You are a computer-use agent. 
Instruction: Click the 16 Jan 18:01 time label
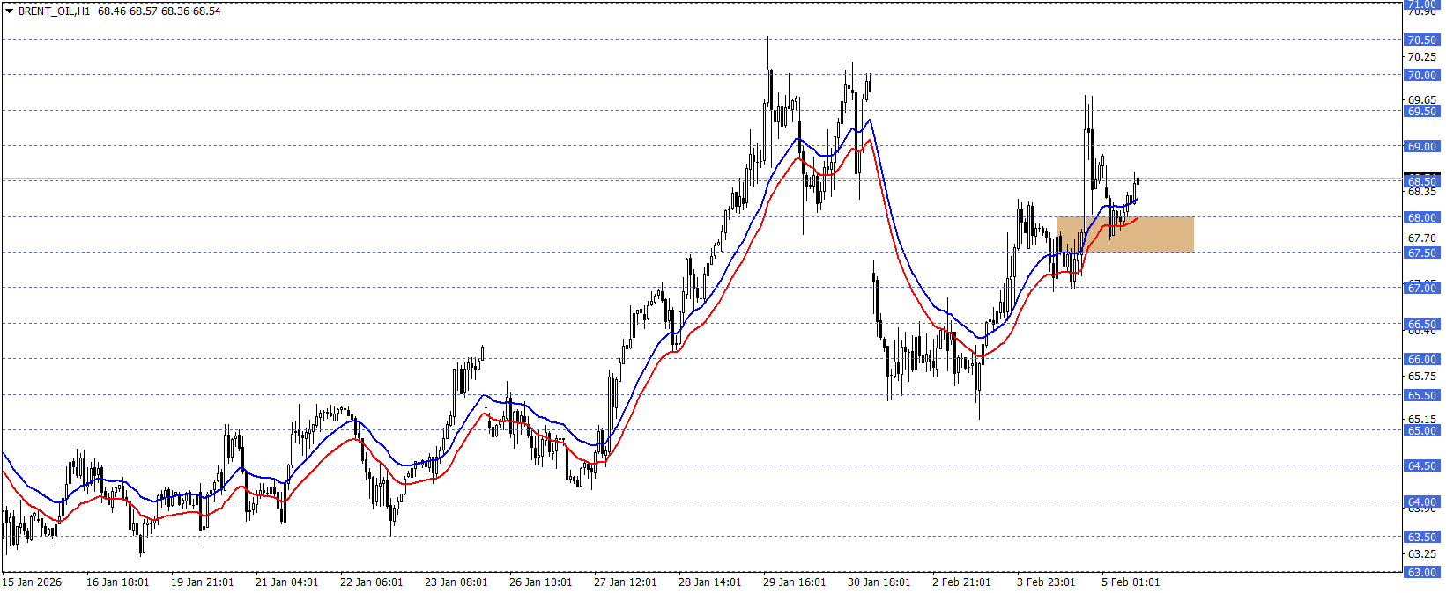(x=118, y=582)
